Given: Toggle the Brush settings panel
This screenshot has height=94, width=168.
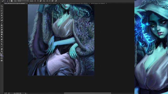Looking at the screenshot, I should click(x=12, y=1).
